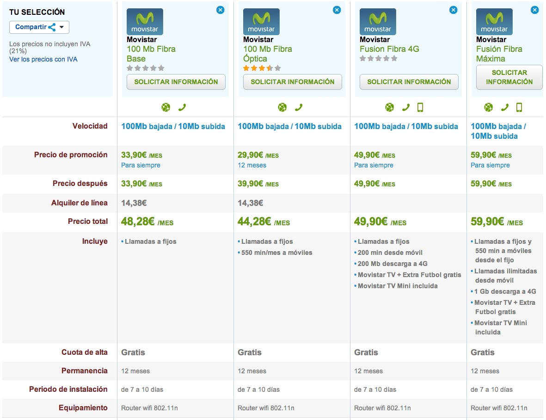This screenshot has width=546, height=420.
Task: Click the TU SELECCIÓN heading
Action: 37,12
